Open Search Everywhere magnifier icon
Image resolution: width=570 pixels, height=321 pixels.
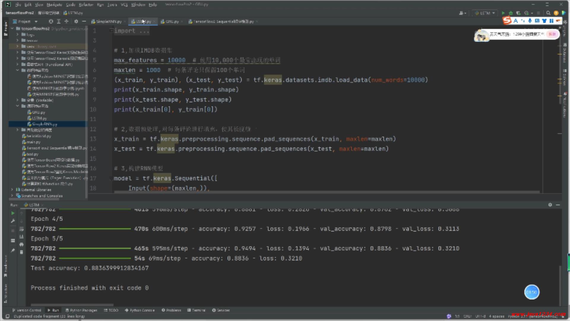pos(548,13)
